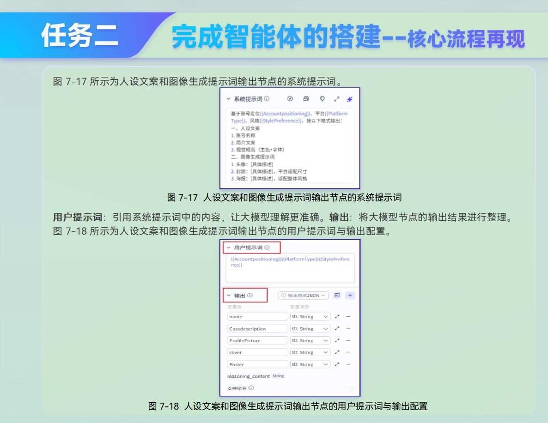The width and height of the screenshot is (548, 423).
Task: Expand the ProfilePicture row with arrows icon
Action: pyautogui.click(x=337, y=340)
